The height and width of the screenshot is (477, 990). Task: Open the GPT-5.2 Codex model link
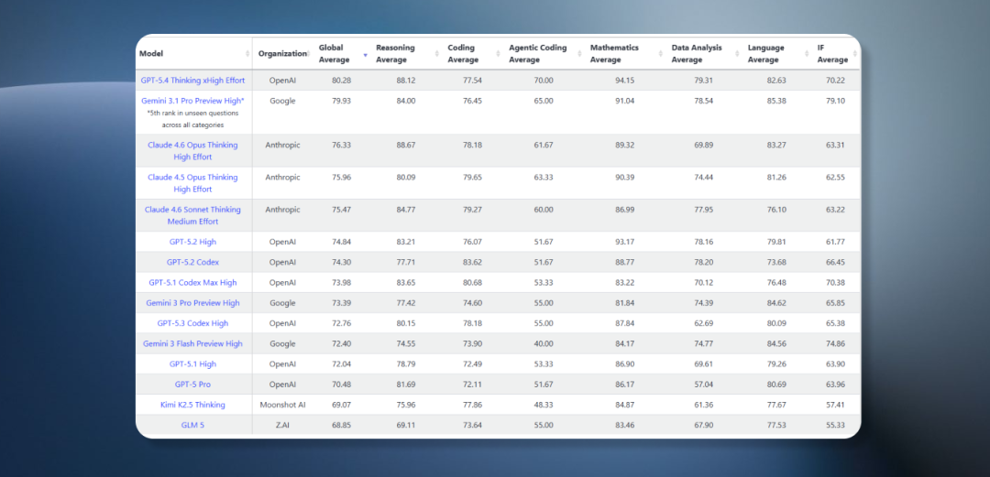point(192,262)
